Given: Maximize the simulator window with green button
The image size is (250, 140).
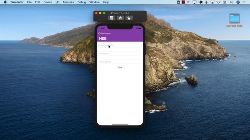Looking at the screenshot, I should 104,13.
